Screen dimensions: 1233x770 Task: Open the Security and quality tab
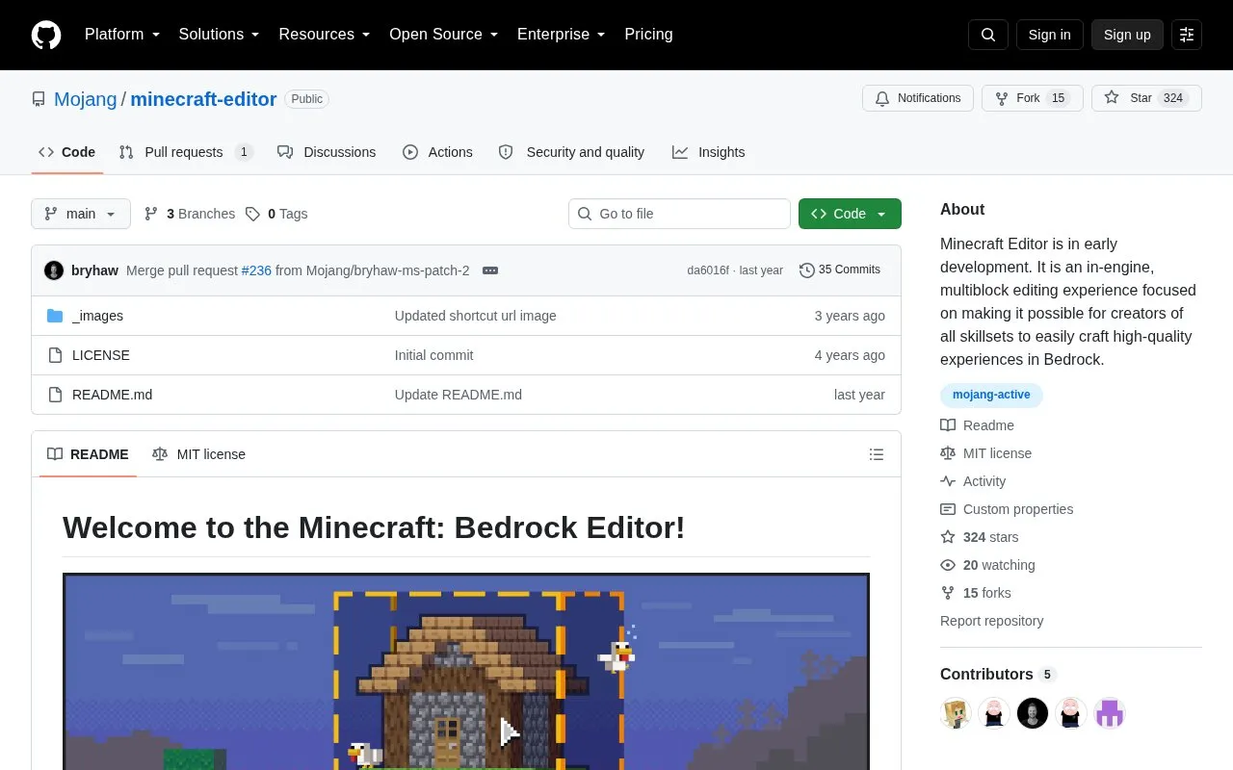pos(571,152)
